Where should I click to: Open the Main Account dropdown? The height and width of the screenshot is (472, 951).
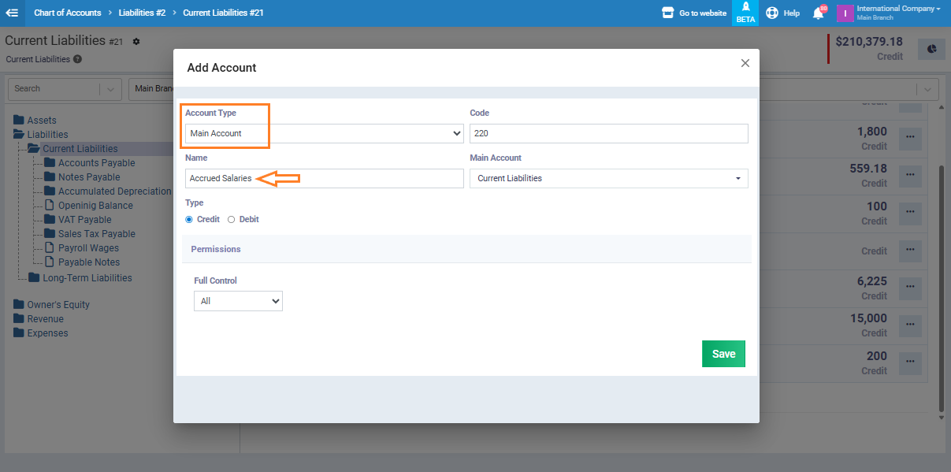(x=608, y=179)
